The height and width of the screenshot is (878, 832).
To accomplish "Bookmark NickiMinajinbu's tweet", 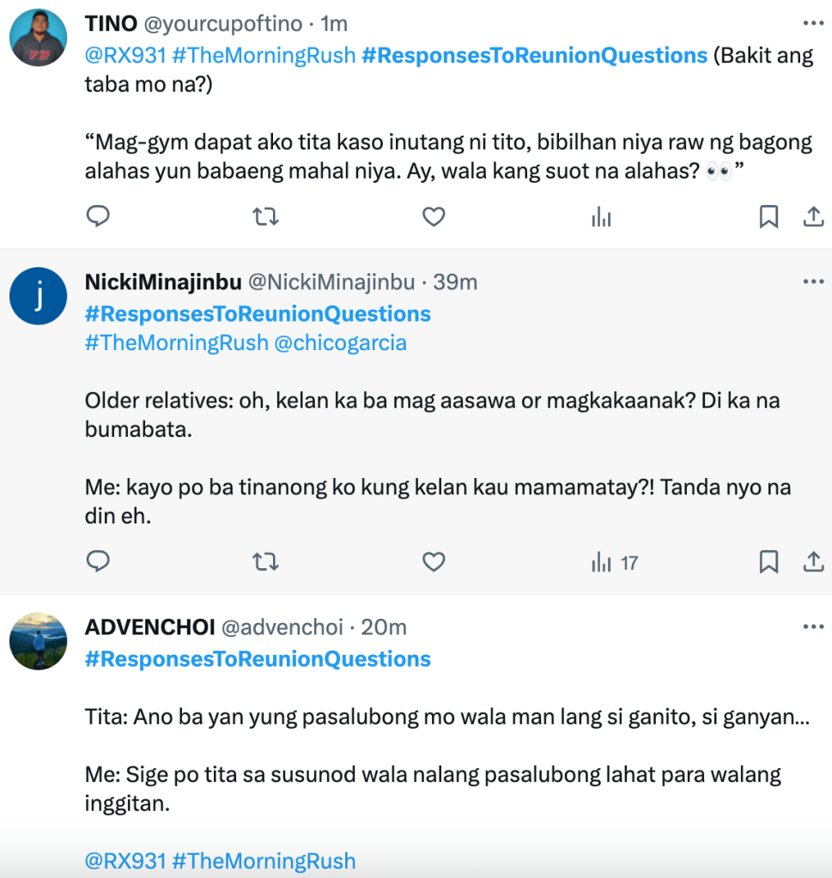I will click(768, 562).
